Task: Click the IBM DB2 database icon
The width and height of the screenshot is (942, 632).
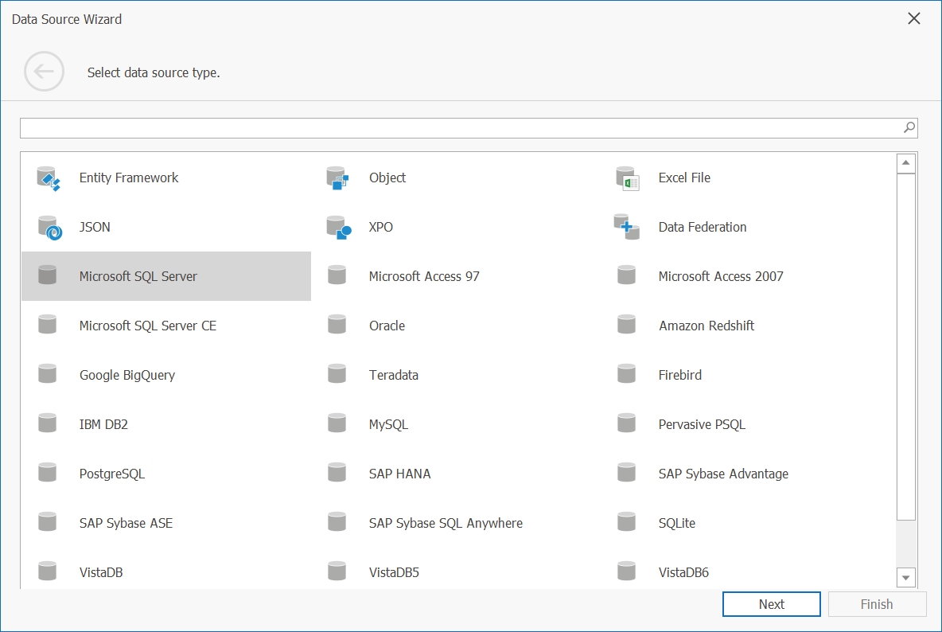Action: (48, 423)
